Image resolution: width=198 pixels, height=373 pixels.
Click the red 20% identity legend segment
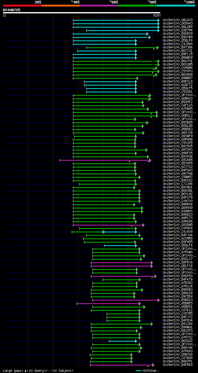(22, 5)
